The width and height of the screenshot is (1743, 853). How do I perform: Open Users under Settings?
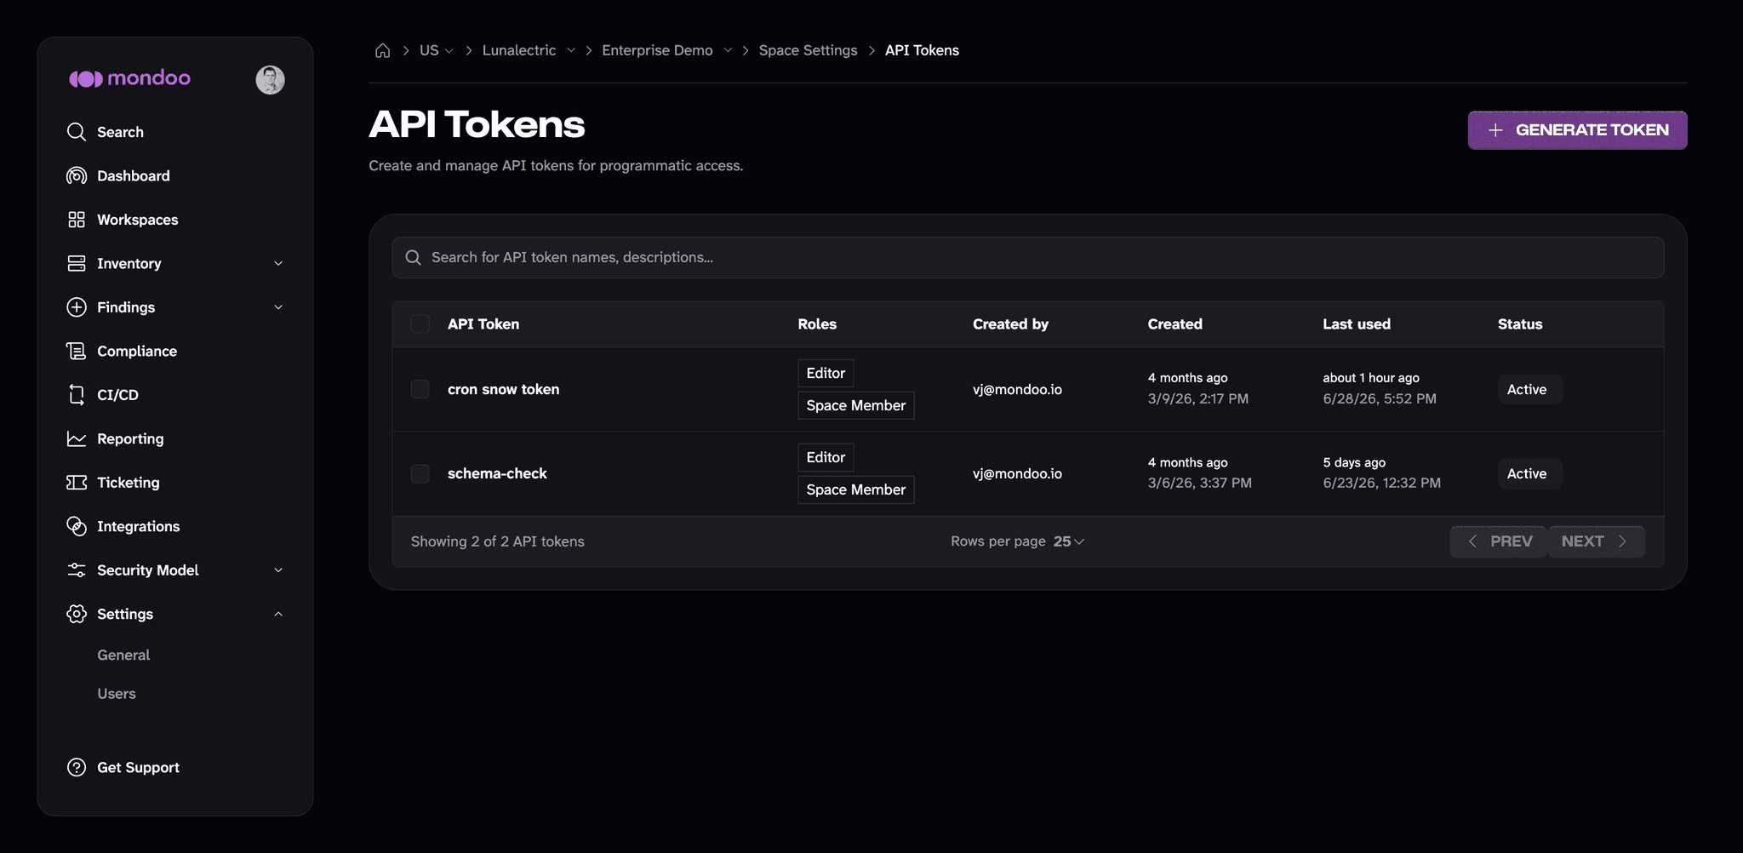pyautogui.click(x=117, y=694)
